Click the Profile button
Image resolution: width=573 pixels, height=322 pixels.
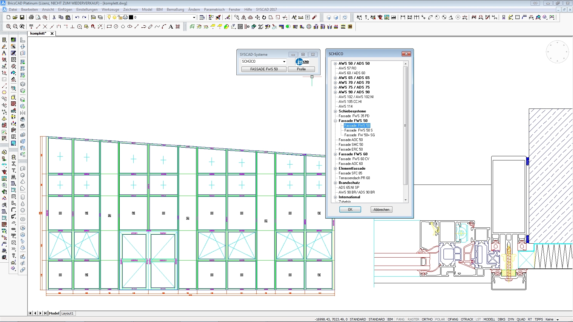301,69
